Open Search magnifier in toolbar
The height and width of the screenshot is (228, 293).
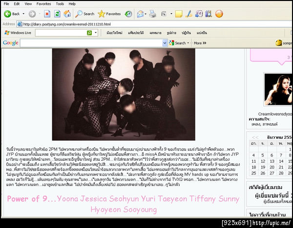click(x=84, y=14)
